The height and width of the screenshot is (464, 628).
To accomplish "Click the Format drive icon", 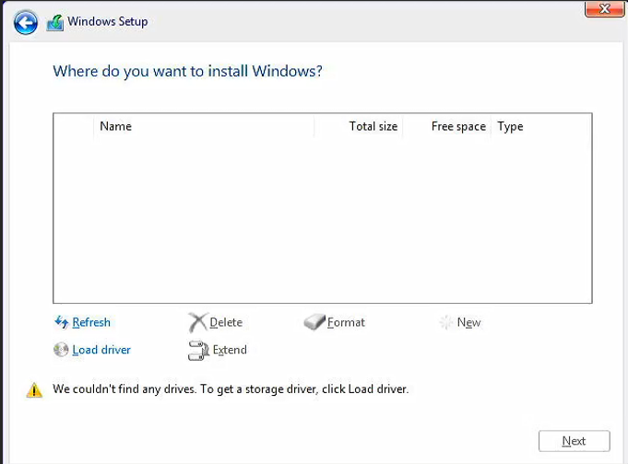I will tap(314, 322).
